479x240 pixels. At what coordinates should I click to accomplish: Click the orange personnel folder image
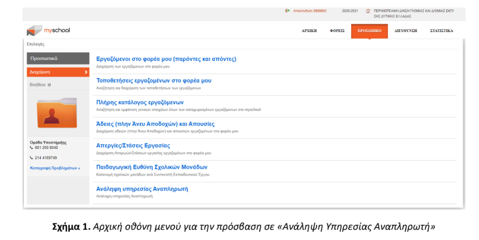point(57,112)
